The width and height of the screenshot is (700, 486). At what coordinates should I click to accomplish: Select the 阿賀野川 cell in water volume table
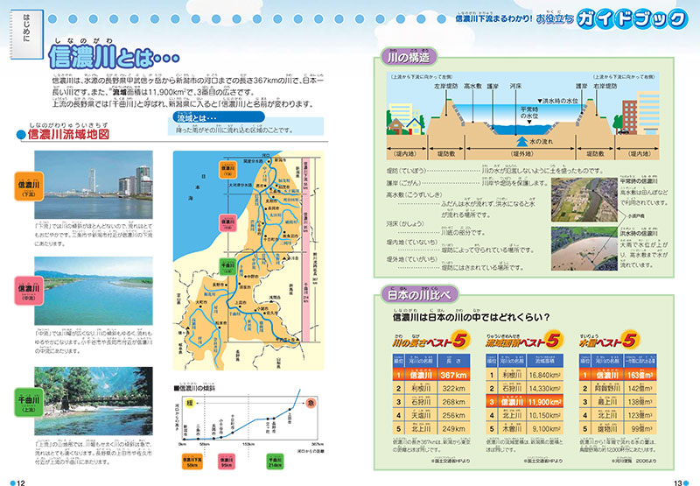[607, 389]
